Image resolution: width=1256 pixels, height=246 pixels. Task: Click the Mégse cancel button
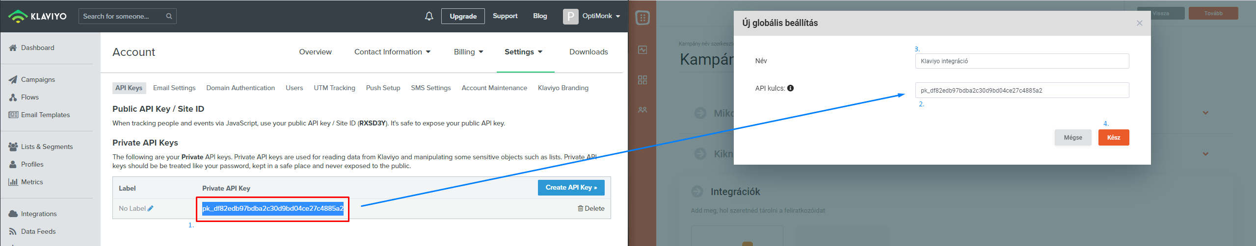pyautogui.click(x=1073, y=138)
